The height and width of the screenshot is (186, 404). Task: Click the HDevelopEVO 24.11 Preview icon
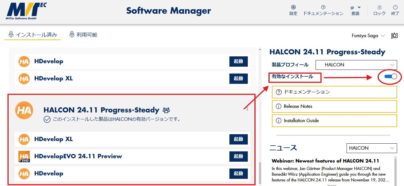point(24,156)
